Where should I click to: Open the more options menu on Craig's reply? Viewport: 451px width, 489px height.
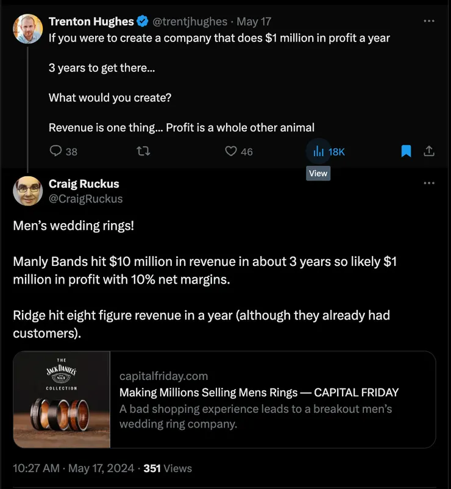point(429,184)
